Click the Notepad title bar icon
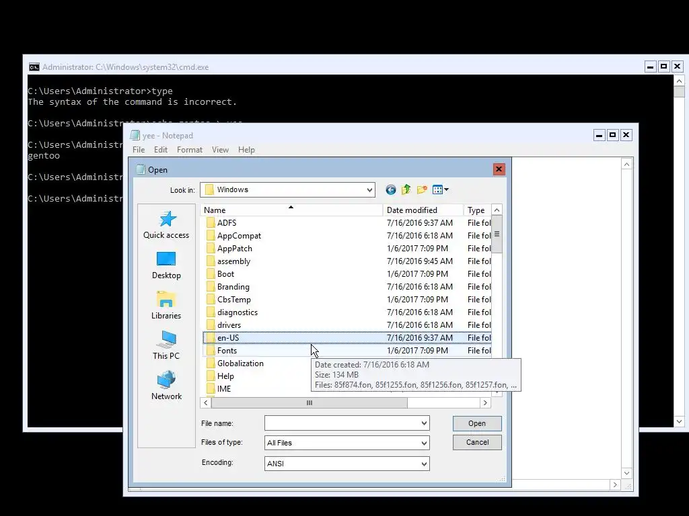Screen dimensions: 689x516 [x=135, y=135]
